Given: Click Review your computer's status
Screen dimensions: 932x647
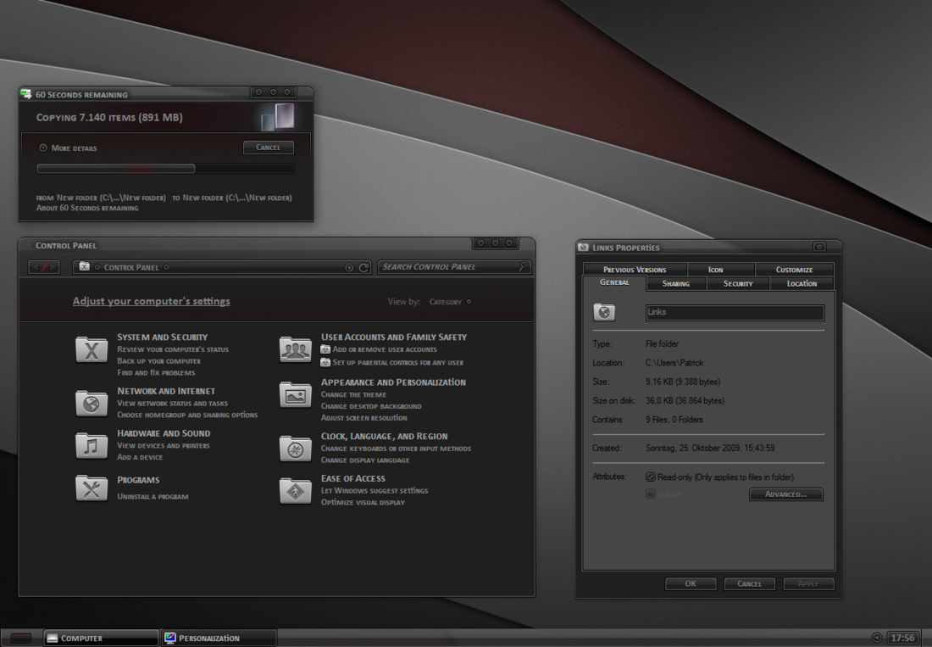Looking at the screenshot, I should (x=173, y=349).
